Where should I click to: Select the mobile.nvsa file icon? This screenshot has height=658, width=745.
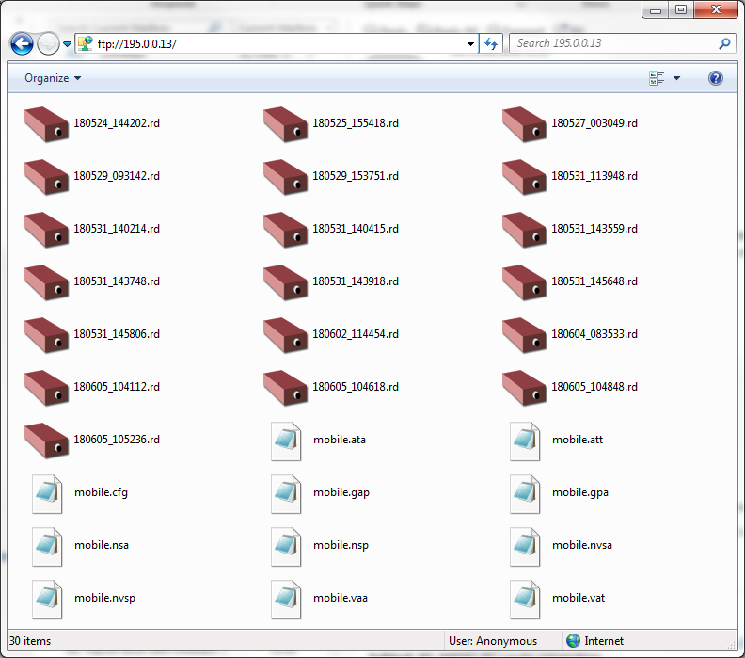[525, 547]
